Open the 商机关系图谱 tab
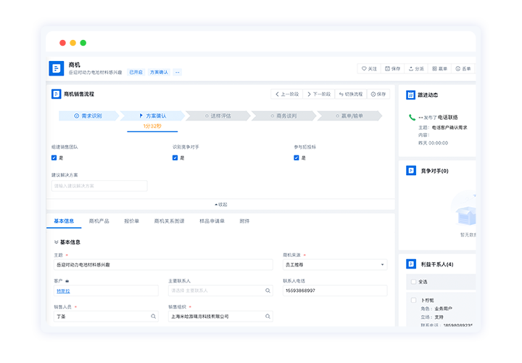The height and width of the screenshot is (363, 522). click(x=169, y=221)
